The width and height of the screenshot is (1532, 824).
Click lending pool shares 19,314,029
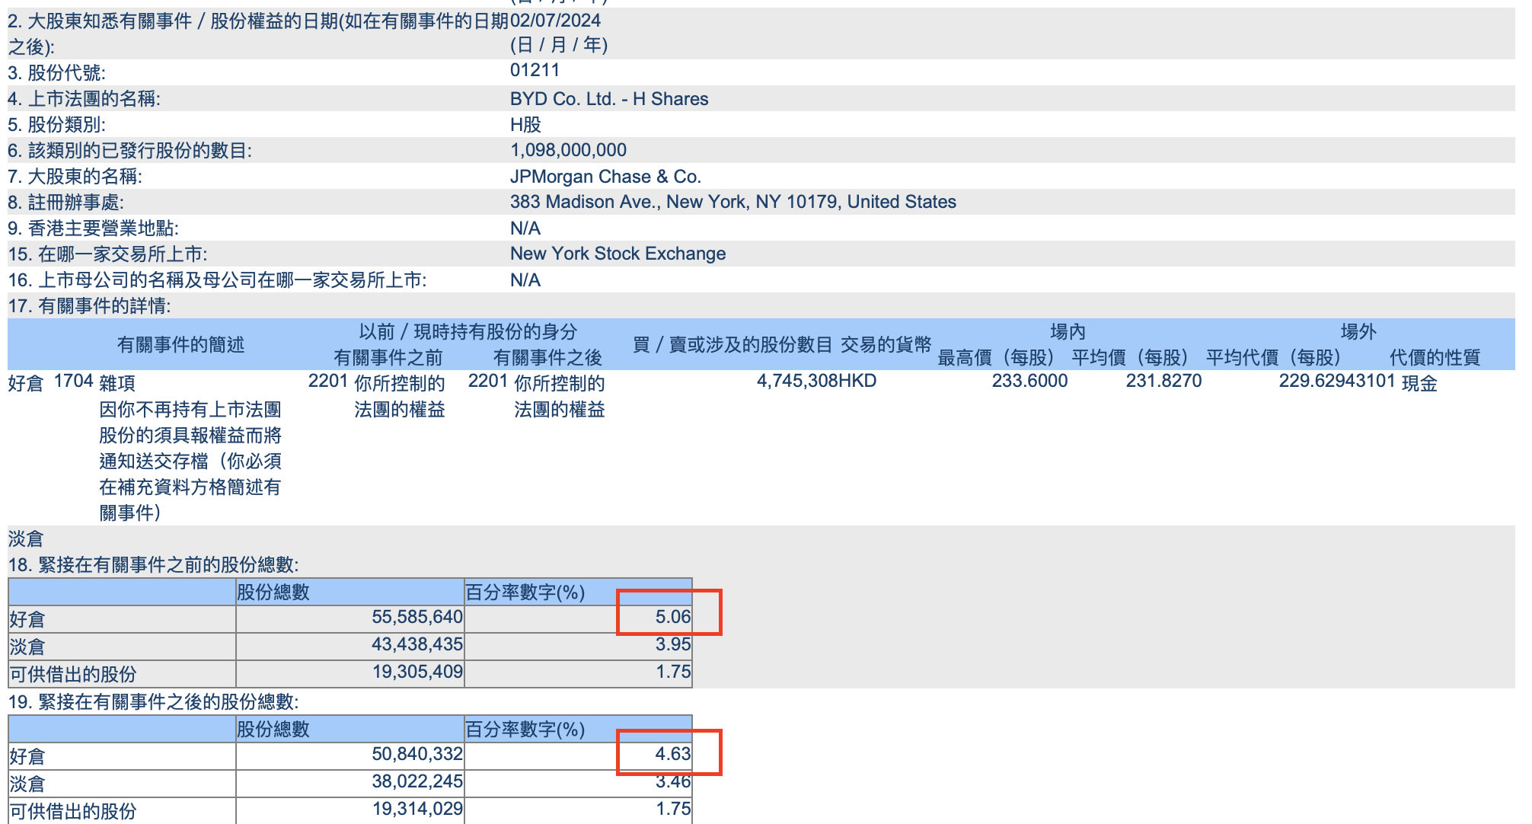point(417,809)
